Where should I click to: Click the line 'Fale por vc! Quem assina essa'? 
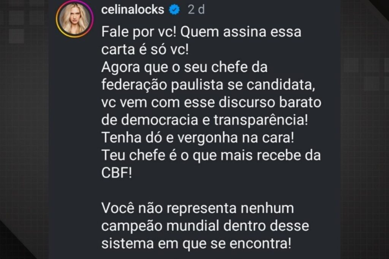pos(201,32)
